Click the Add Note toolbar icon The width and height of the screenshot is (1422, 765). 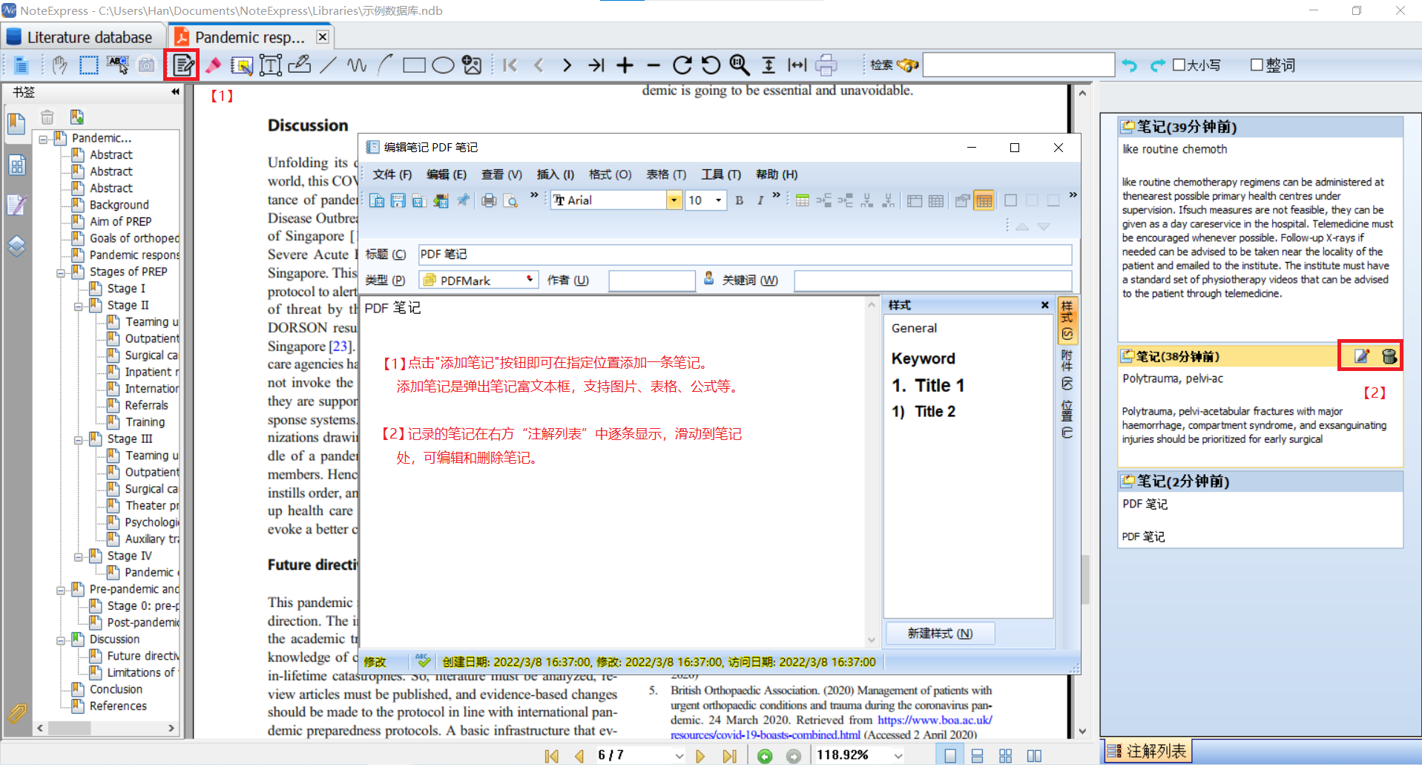coord(182,65)
